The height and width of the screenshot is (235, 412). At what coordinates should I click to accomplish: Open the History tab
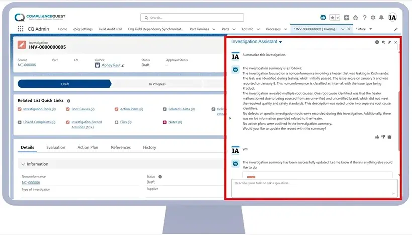(x=149, y=147)
